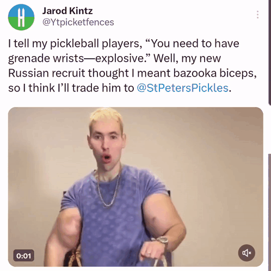The width and height of the screenshot is (271, 271).
Task: Visit the @StPetersPickles mentioned profile
Action: coord(182,88)
